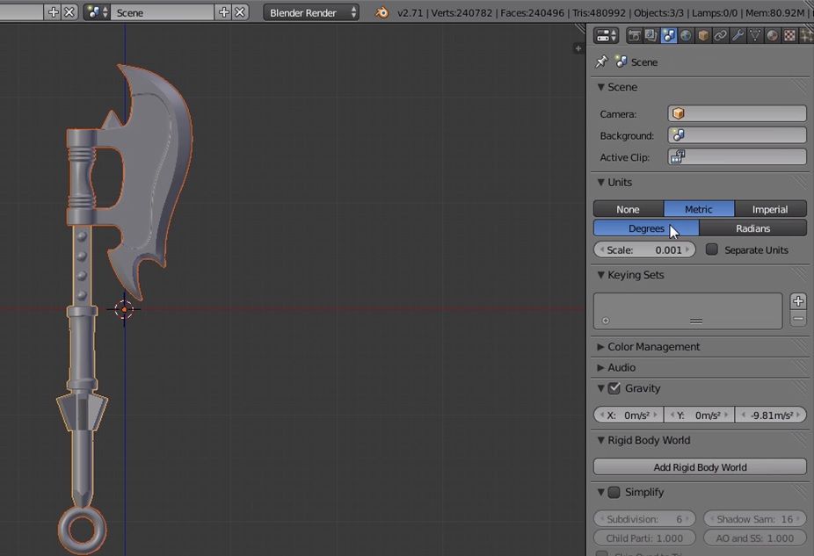The width and height of the screenshot is (814, 556).
Task: Expand the Audio panel
Action: pos(600,367)
